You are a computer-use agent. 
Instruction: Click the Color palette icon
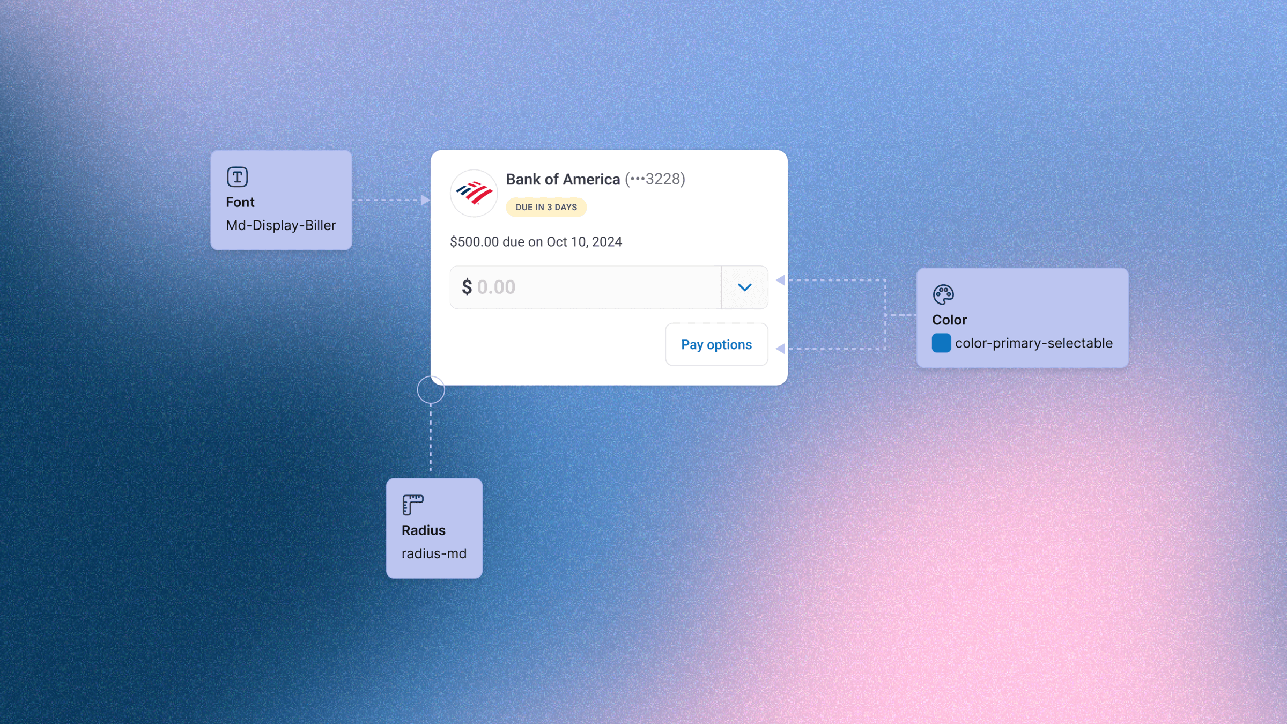click(943, 294)
